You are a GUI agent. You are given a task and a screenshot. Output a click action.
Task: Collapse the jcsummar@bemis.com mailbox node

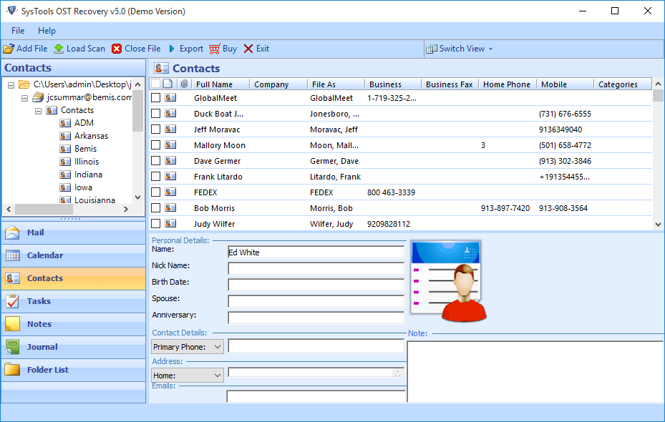pos(24,98)
